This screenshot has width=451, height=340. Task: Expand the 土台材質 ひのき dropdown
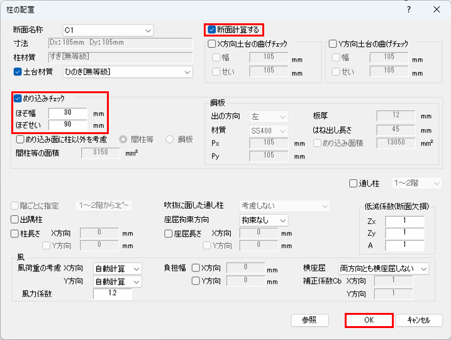(x=127, y=72)
